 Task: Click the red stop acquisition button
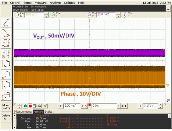point(30,106)
